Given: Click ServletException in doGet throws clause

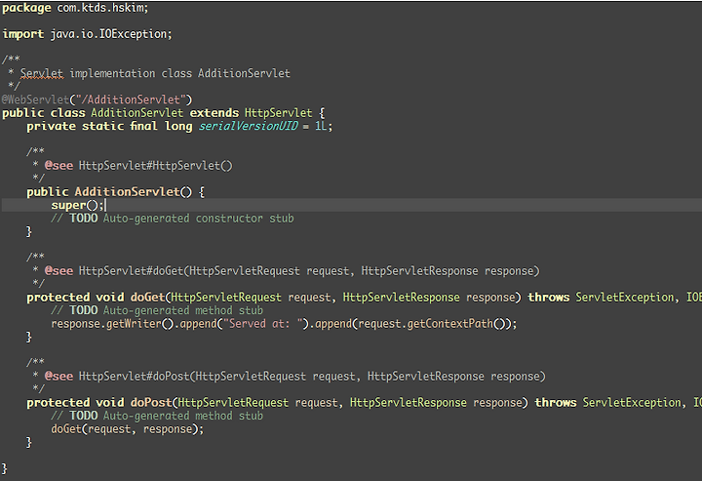Looking at the screenshot, I should [x=625, y=298].
